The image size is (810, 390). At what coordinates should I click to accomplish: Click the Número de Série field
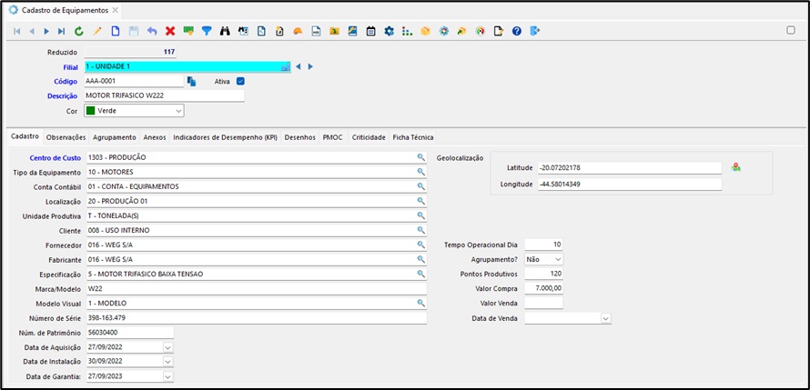coord(257,318)
